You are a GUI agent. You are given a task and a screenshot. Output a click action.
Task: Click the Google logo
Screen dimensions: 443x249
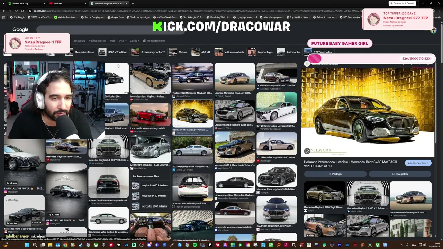pyautogui.click(x=20, y=30)
